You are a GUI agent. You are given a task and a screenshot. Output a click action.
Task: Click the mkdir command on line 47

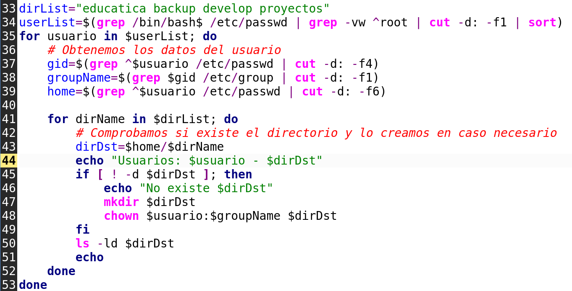[121, 202]
